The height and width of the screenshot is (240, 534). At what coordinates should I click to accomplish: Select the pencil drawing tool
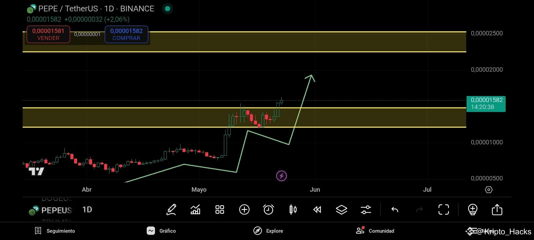171,210
